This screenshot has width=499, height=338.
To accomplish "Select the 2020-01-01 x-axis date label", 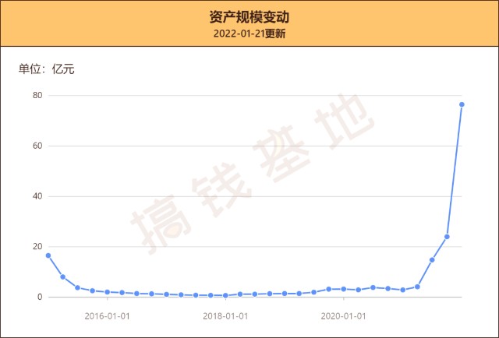I will click(344, 316).
